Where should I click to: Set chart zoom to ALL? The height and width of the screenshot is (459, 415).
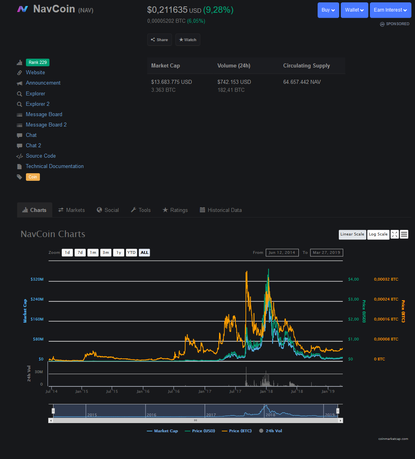click(x=144, y=253)
